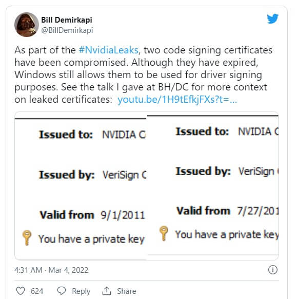Screen dimensions: 297x299
Task: Open the tweet info circle icon
Action: [272, 270]
